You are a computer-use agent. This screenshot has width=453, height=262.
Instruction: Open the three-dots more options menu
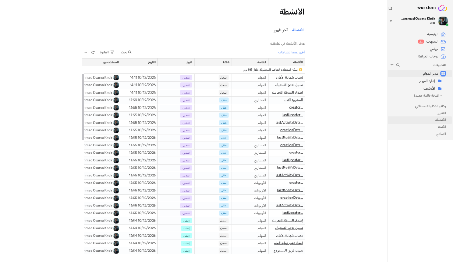point(85,52)
